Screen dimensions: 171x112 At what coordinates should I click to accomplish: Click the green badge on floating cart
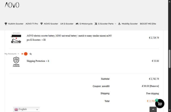click(157, 100)
